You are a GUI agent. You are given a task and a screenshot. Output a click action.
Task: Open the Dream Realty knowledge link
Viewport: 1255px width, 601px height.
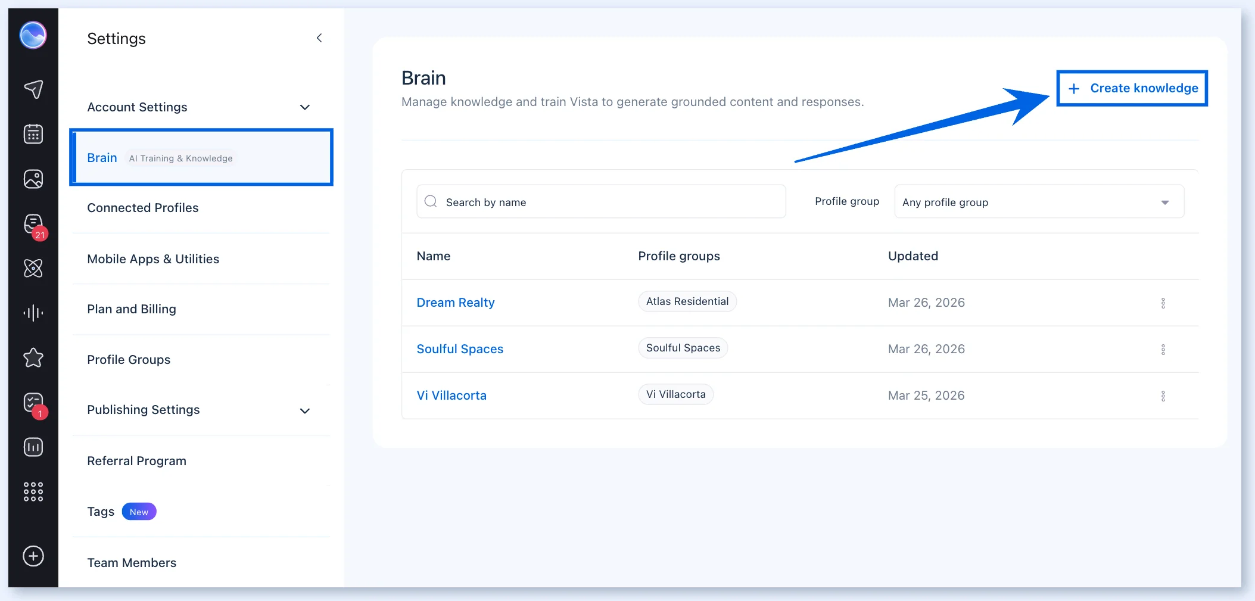[x=456, y=303]
